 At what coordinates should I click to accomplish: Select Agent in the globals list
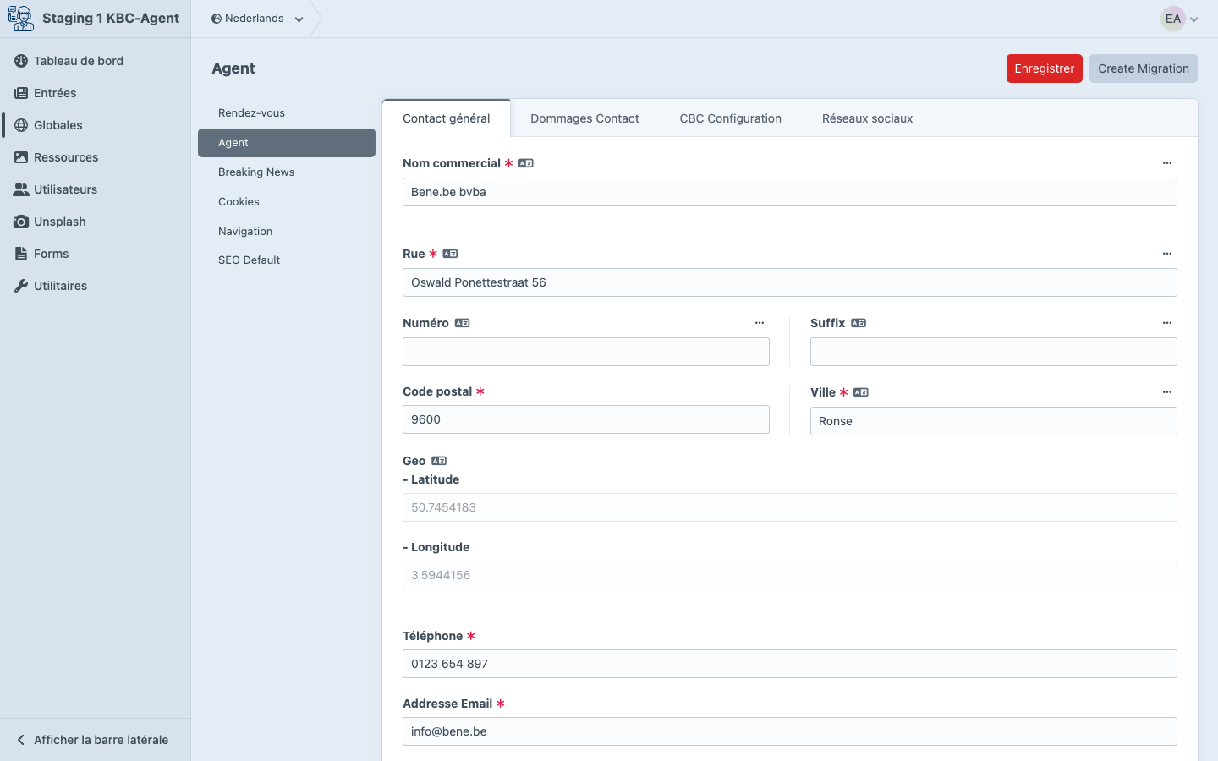tap(287, 143)
